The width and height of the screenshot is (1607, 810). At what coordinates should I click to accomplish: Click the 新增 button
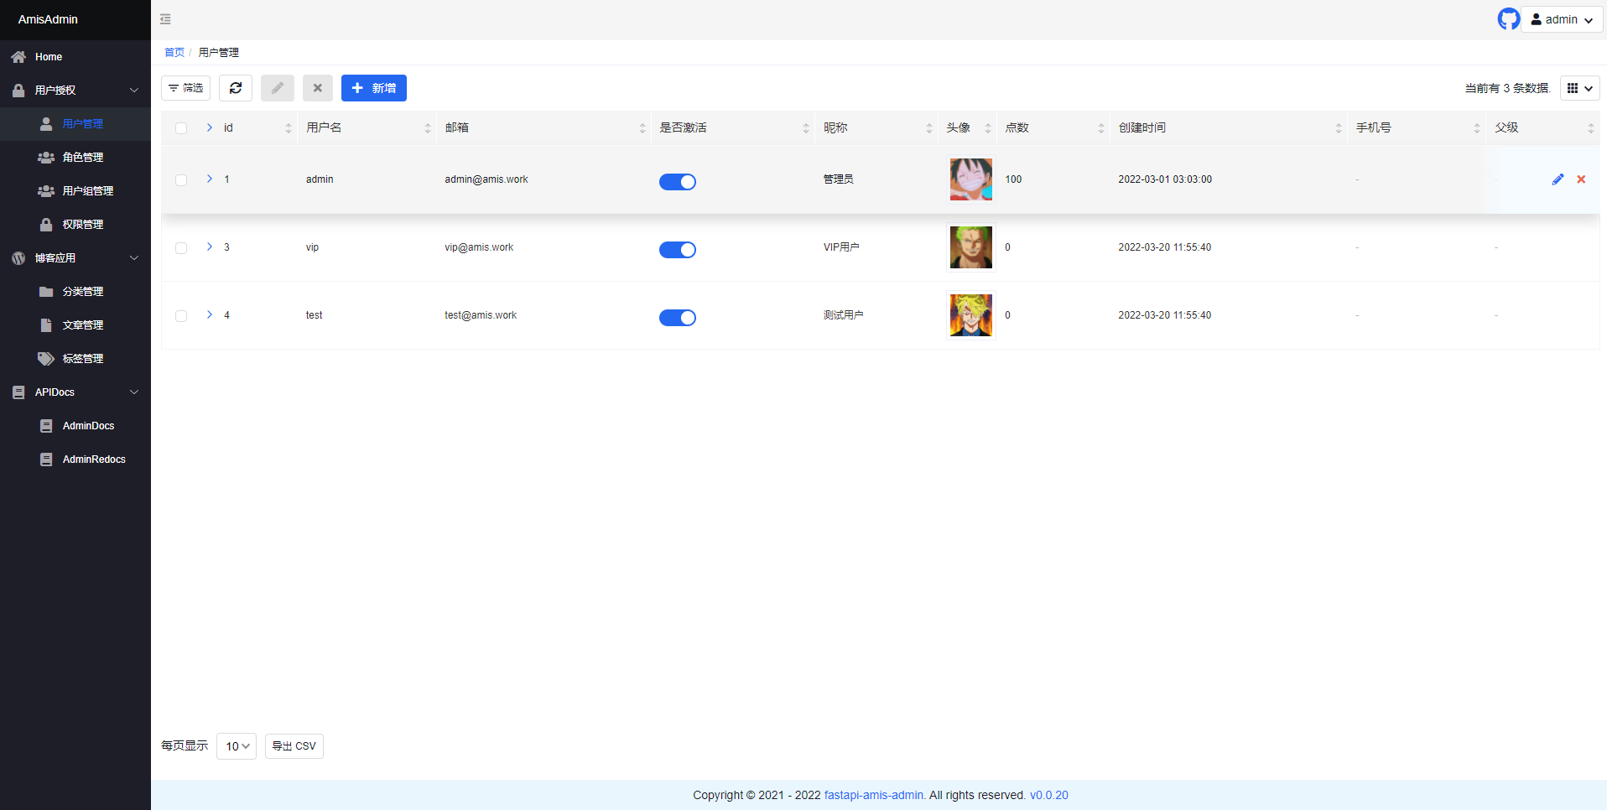374,88
